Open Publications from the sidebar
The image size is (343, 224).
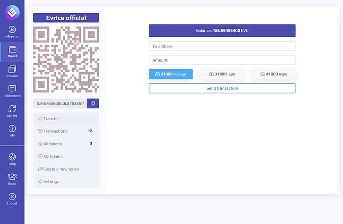click(x=12, y=92)
